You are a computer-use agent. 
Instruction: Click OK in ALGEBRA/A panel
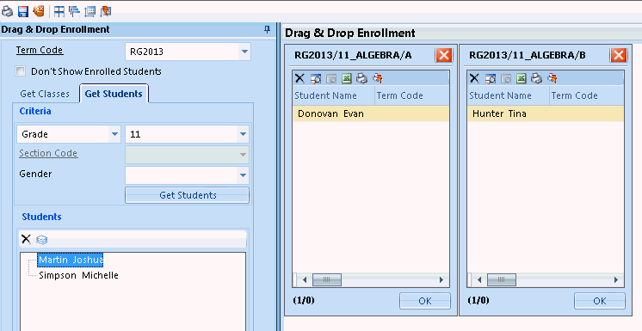point(425,301)
